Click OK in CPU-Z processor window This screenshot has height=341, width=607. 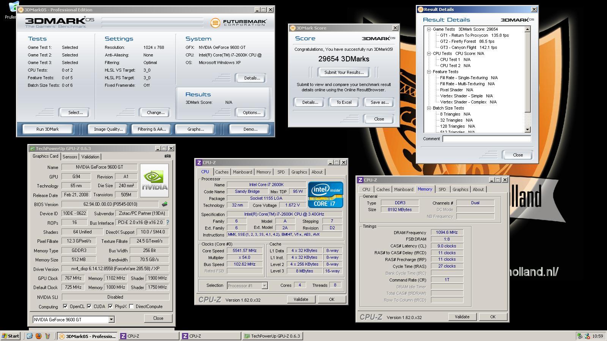click(332, 299)
